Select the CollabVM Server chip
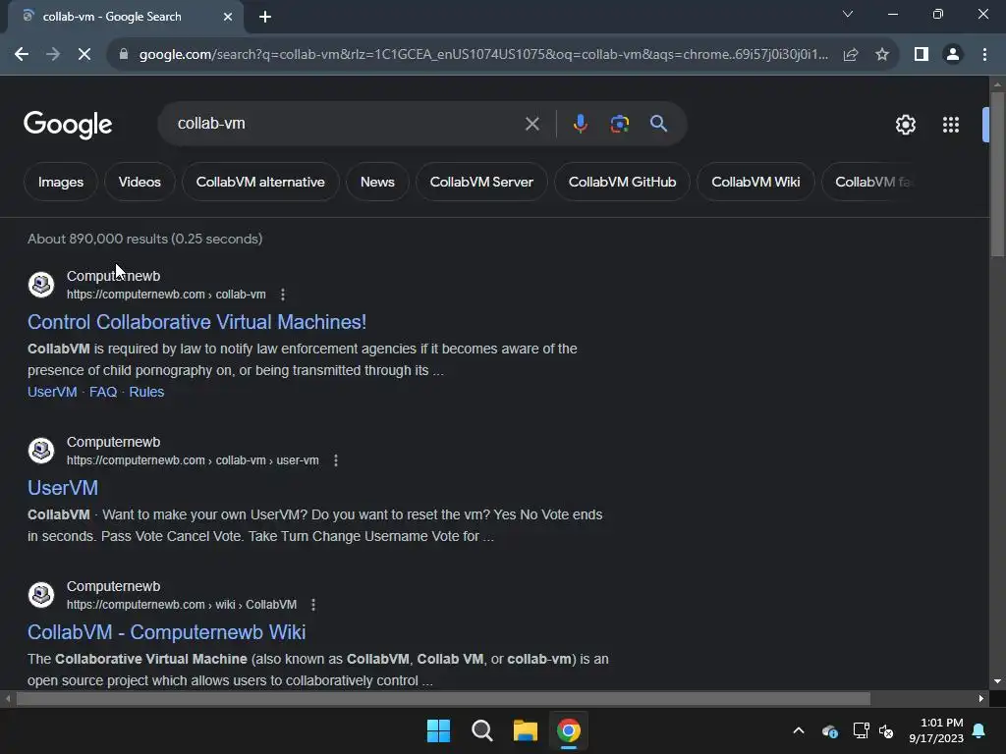 [481, 182]
